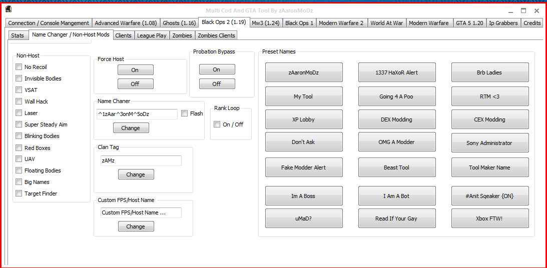Screen dimensions: 547x268
Task: Open Zombies Clients sub-tab
Action: tap(217, 35)
